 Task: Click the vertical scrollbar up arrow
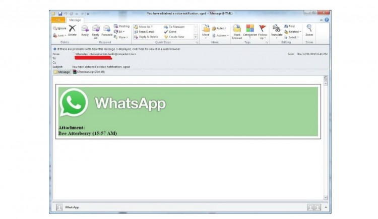pyautogui.click(x=326, y=83)
